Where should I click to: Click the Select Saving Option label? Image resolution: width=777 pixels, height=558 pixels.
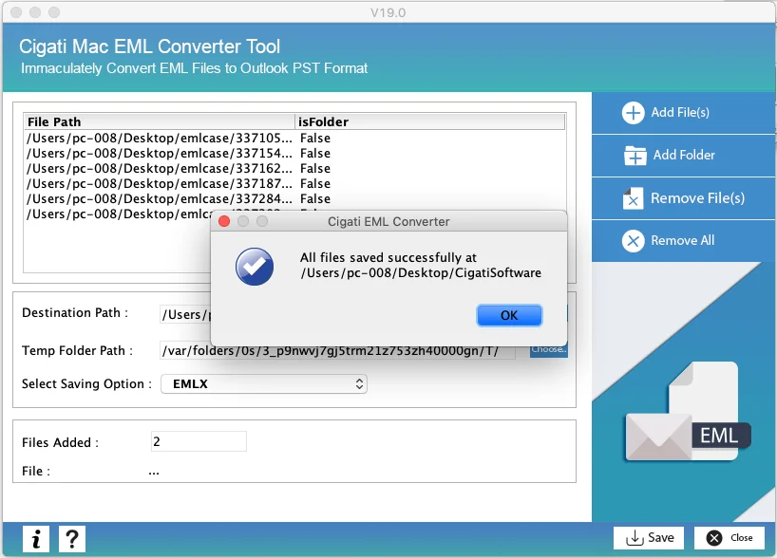[86, 383]
